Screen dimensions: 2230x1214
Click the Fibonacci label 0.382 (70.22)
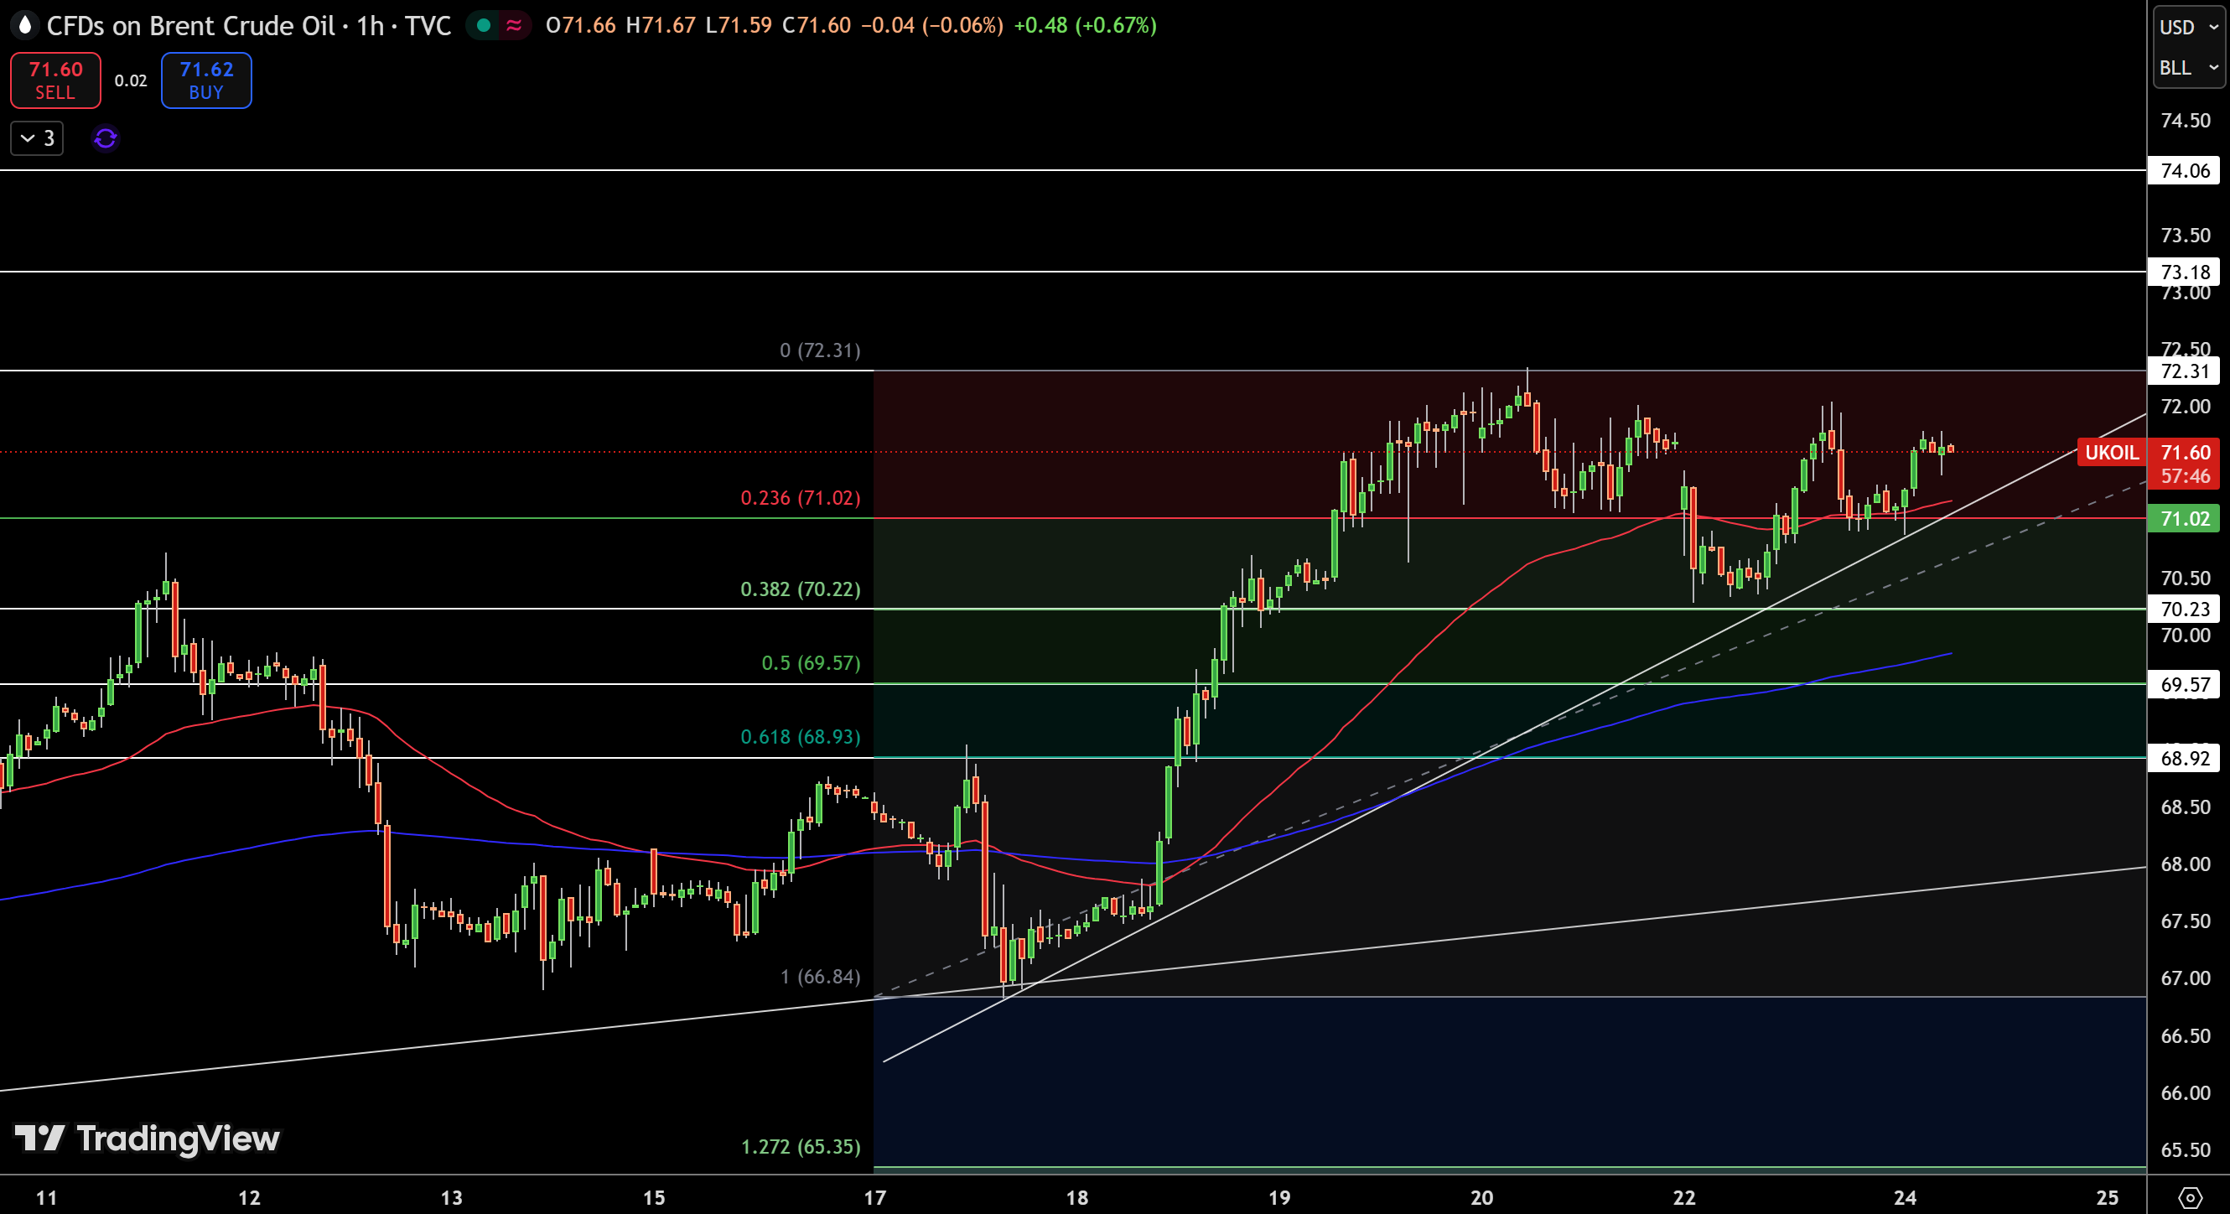tap(801, 589)
